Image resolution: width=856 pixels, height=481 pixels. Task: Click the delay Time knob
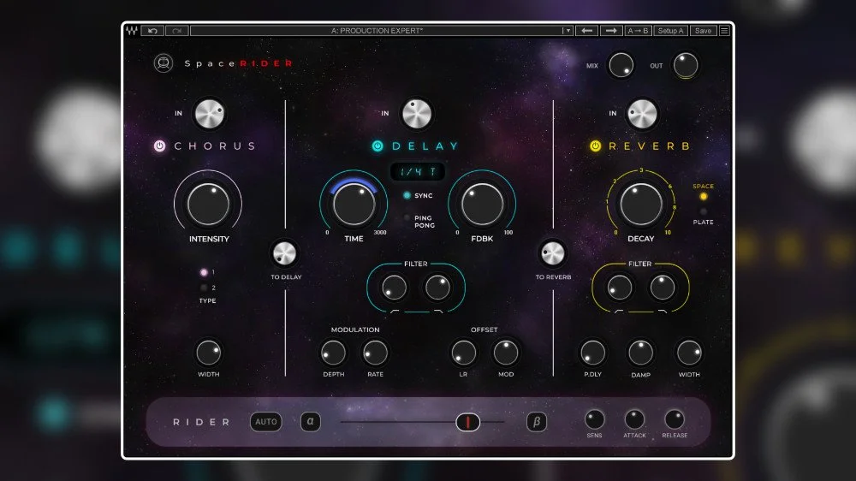[354, 205]
